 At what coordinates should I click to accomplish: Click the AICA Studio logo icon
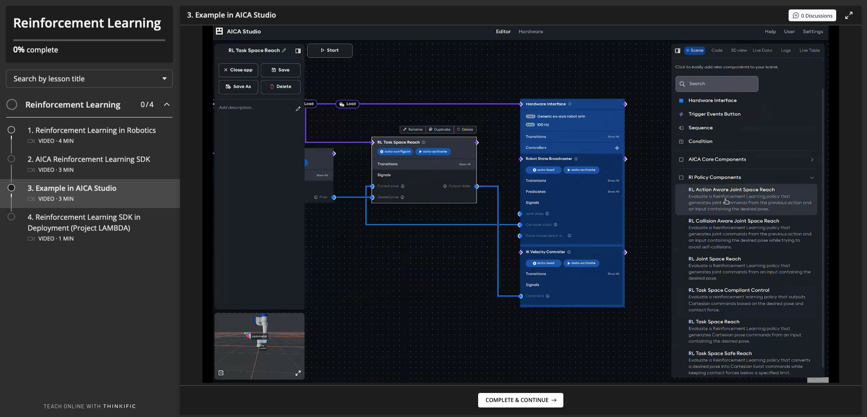(219, 31)
